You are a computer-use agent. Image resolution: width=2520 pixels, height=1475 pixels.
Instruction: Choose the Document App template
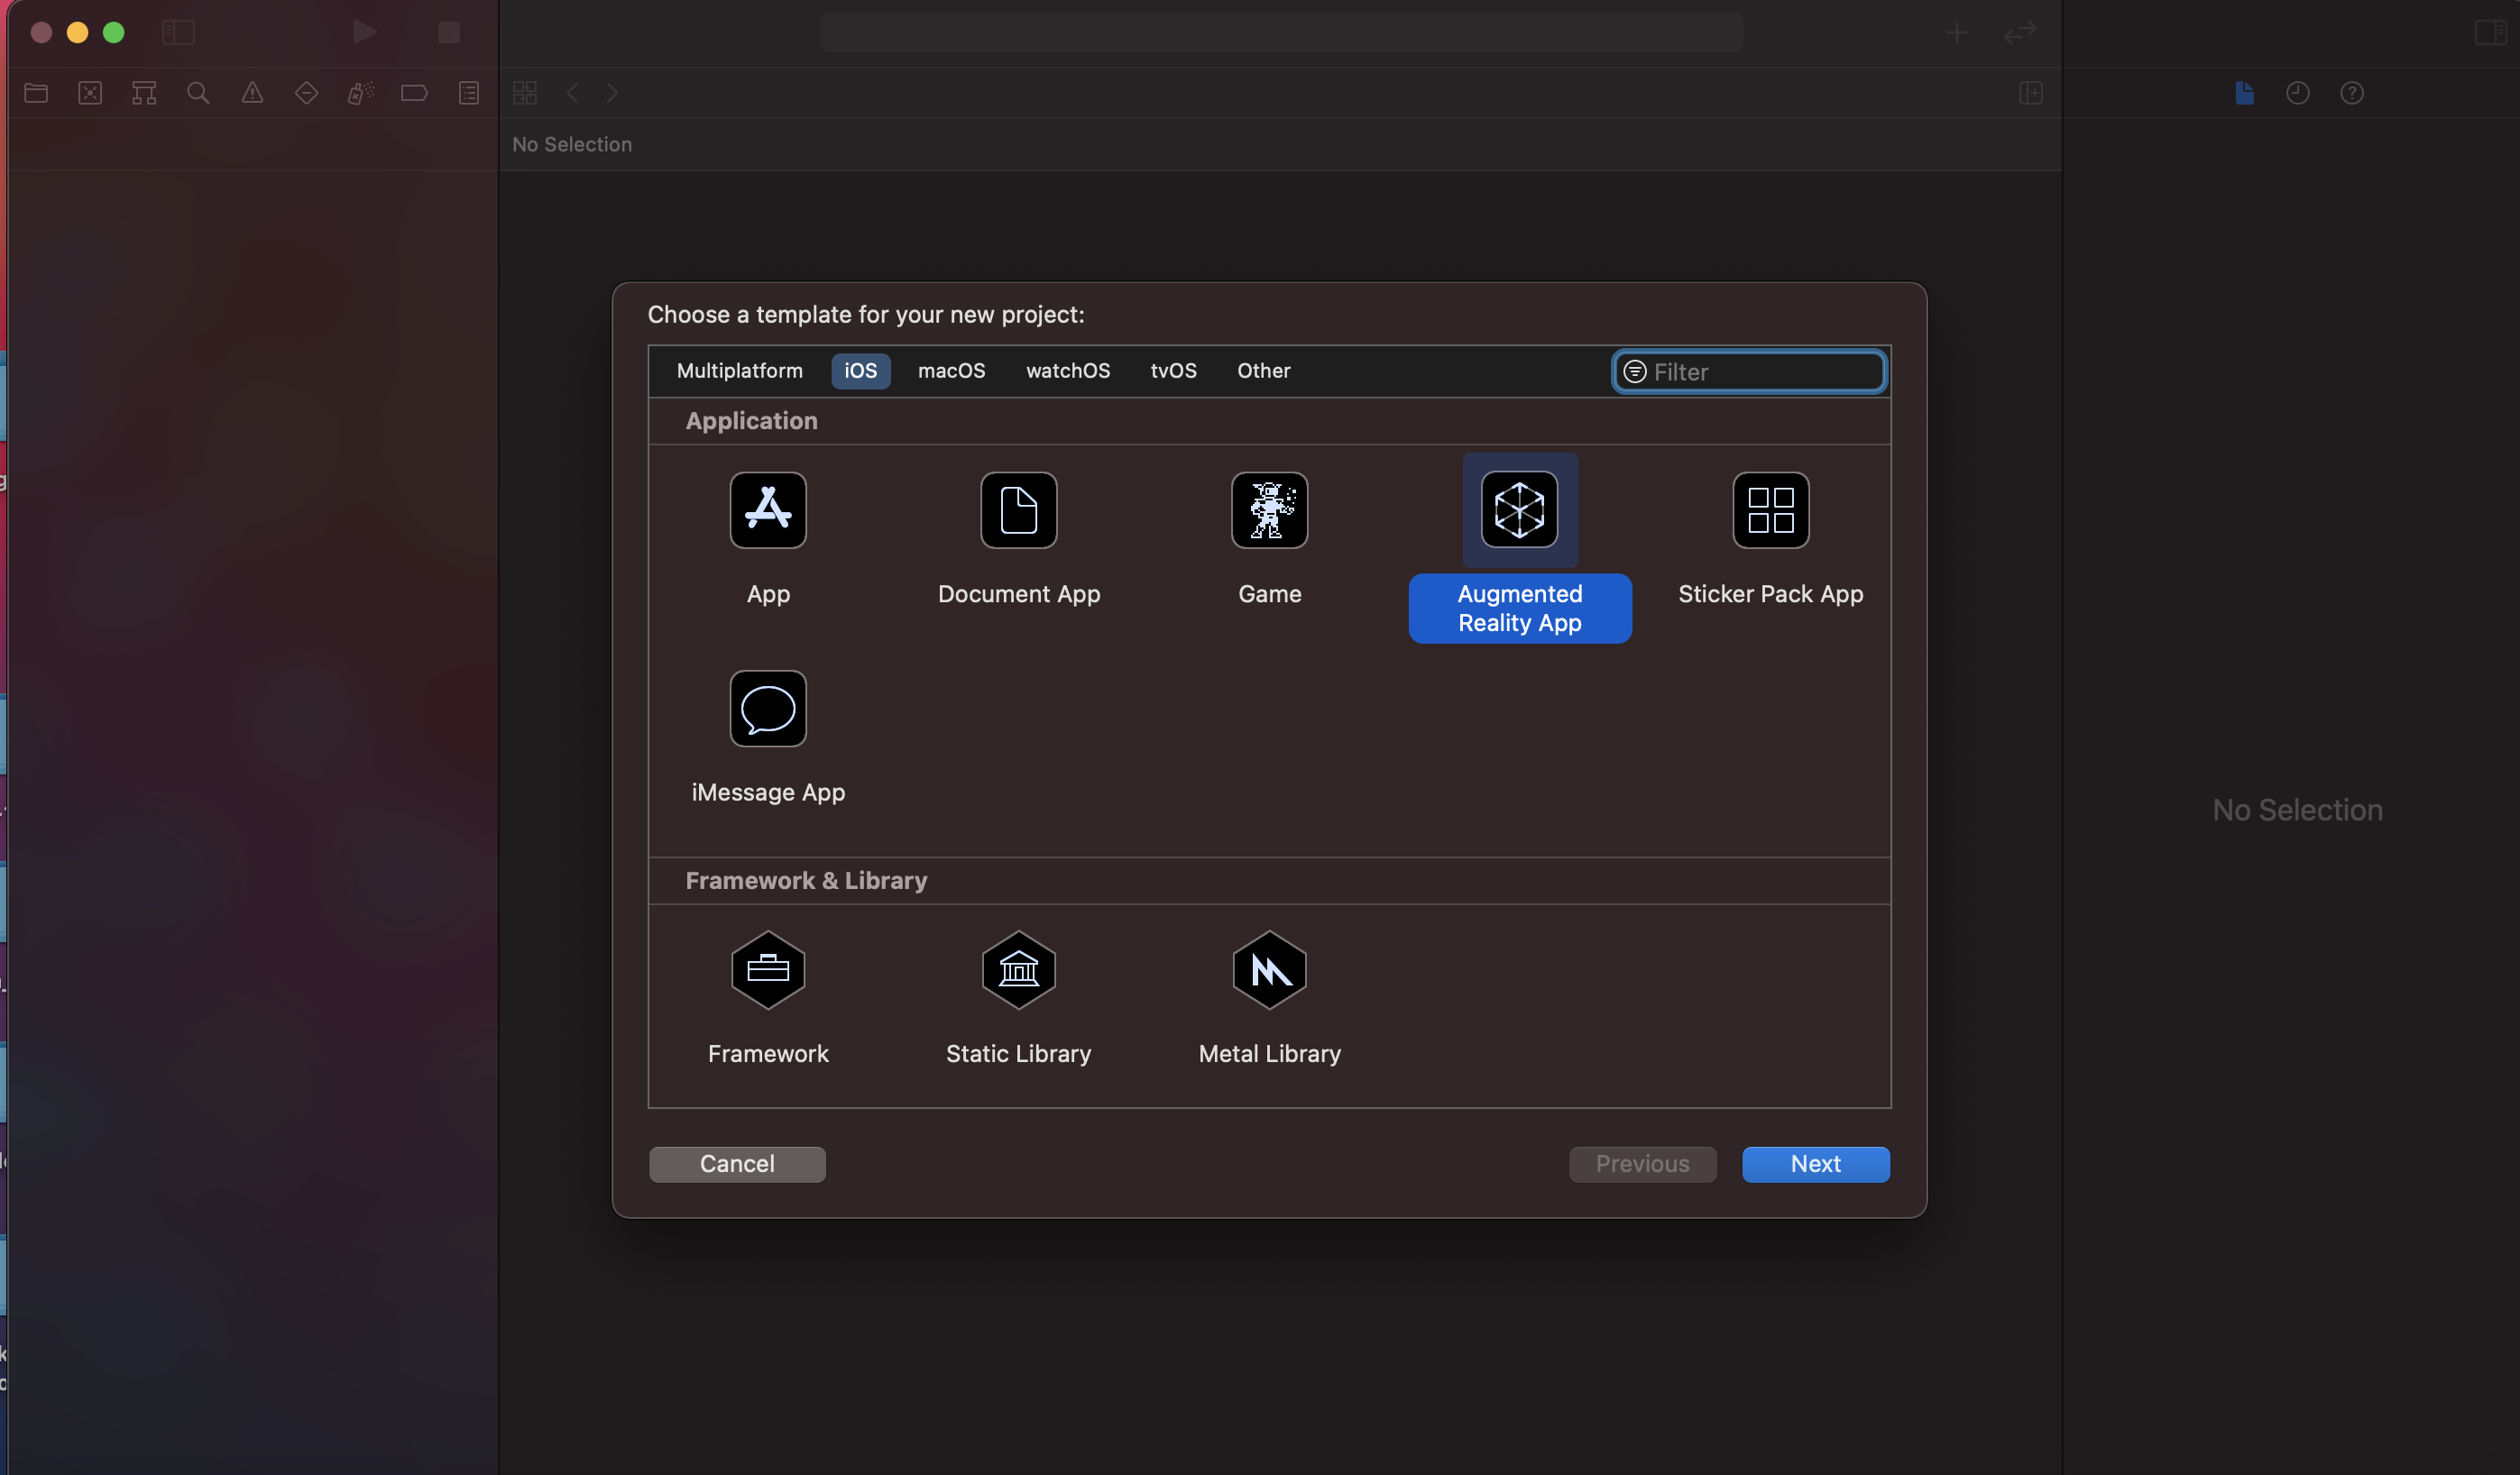tap(1018, 510)
